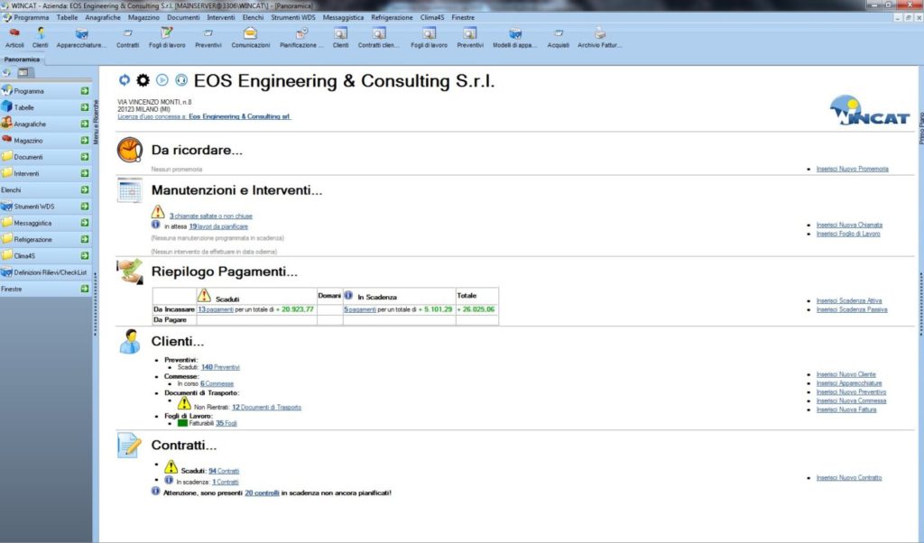Select Anagrafiche people icon in the sidebar

6,124
